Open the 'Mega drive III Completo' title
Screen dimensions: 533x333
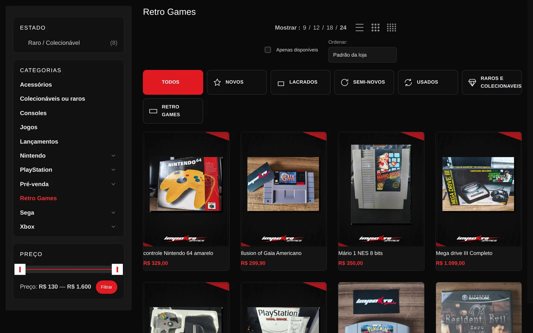464,253
